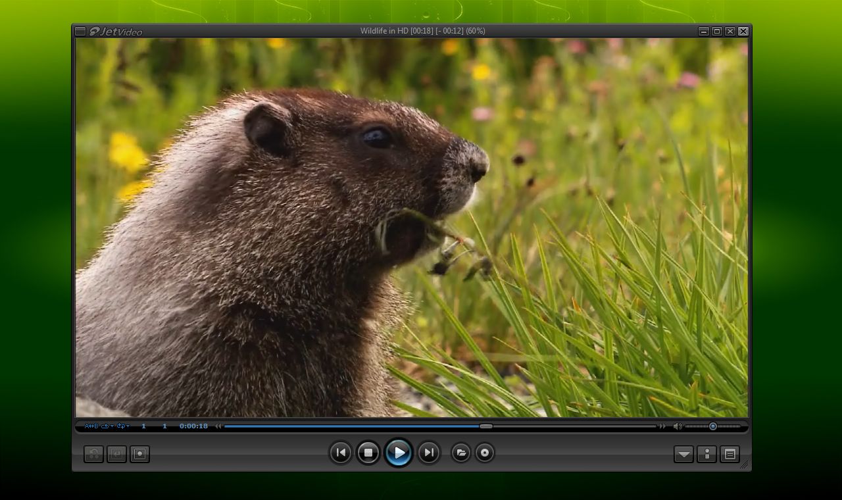Click the title 'Wildlife in HD'

[x=384, y=31]
